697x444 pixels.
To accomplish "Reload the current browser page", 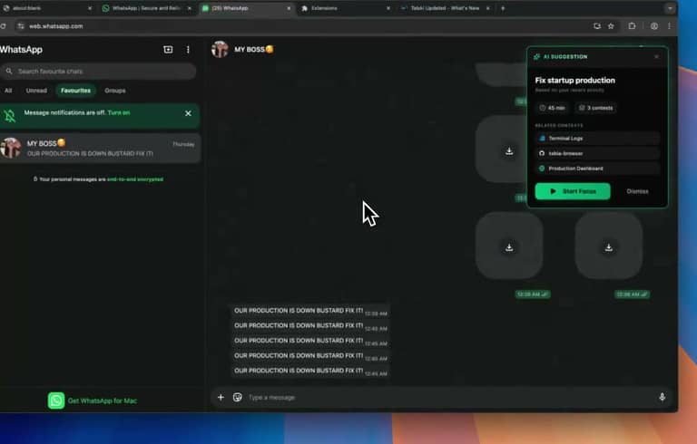I will (3, 26).
